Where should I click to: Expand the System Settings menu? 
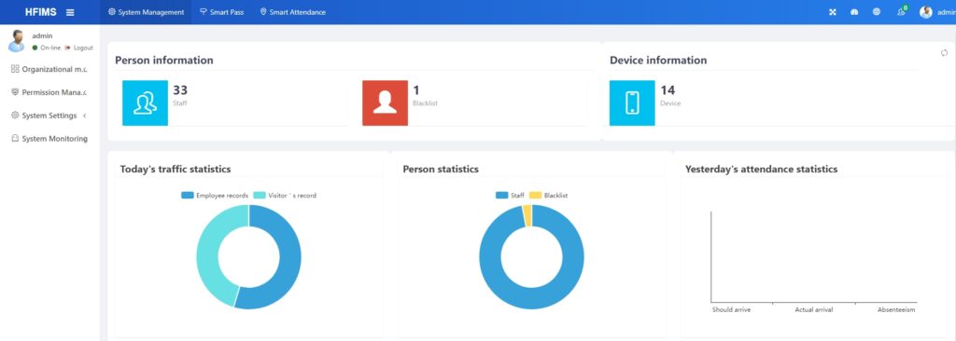tap(50, 116)
